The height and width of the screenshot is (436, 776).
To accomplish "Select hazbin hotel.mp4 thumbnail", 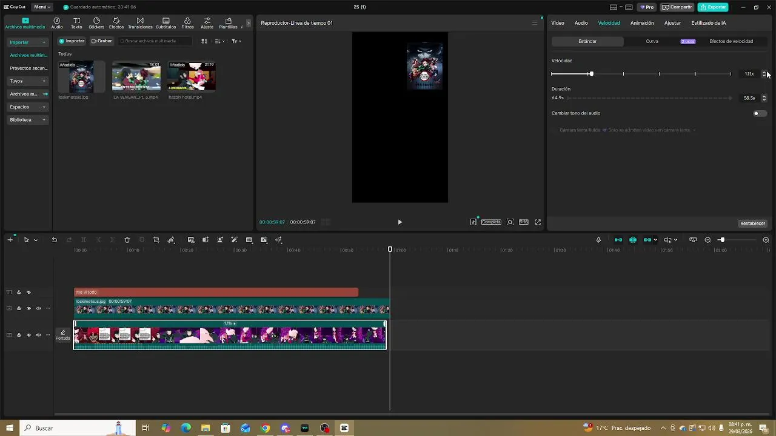I will point(191,76).
